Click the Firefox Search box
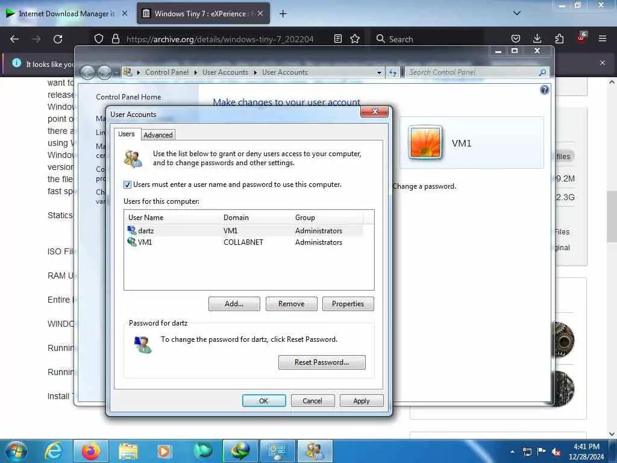The image size is (617, 463). coord(427,39)
